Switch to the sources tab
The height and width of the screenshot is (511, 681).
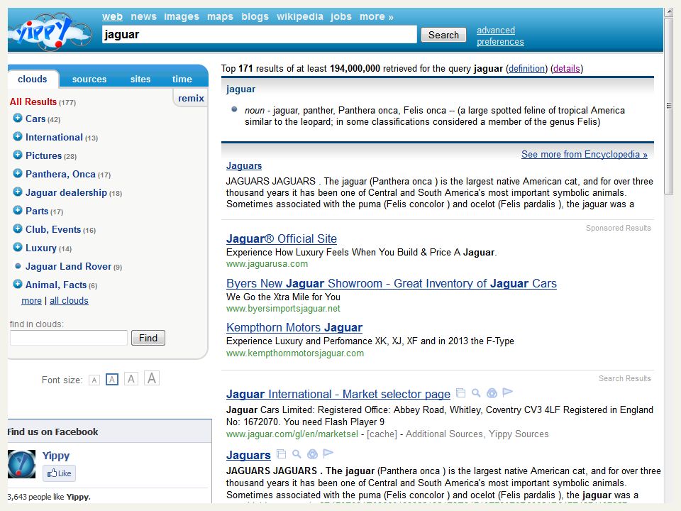click(x=89, y=79)
